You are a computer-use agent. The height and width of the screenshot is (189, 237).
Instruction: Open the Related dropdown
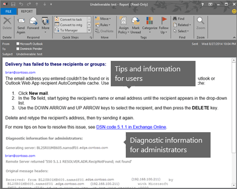coord(182,25)
